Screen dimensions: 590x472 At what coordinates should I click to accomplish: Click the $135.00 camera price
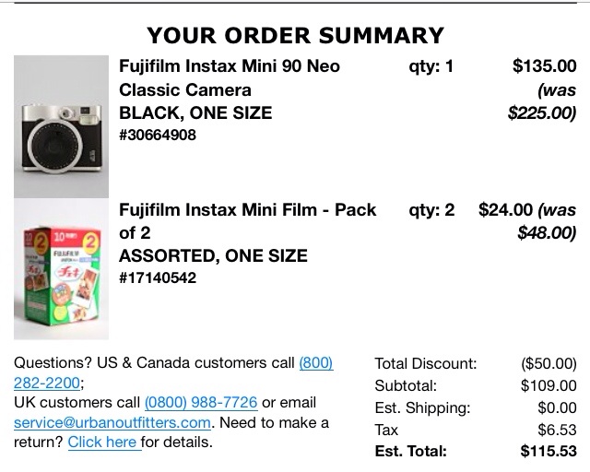(x=544, y=66)
